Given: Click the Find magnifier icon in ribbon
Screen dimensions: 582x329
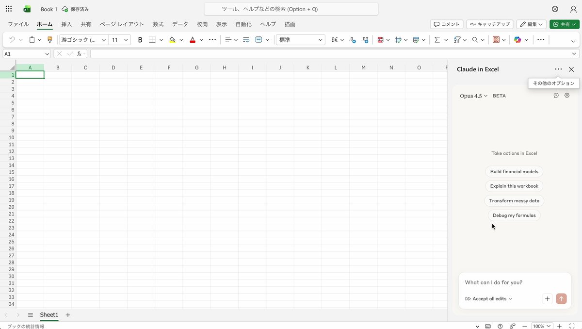Looking at the screenshot, I should pos(475,40).
